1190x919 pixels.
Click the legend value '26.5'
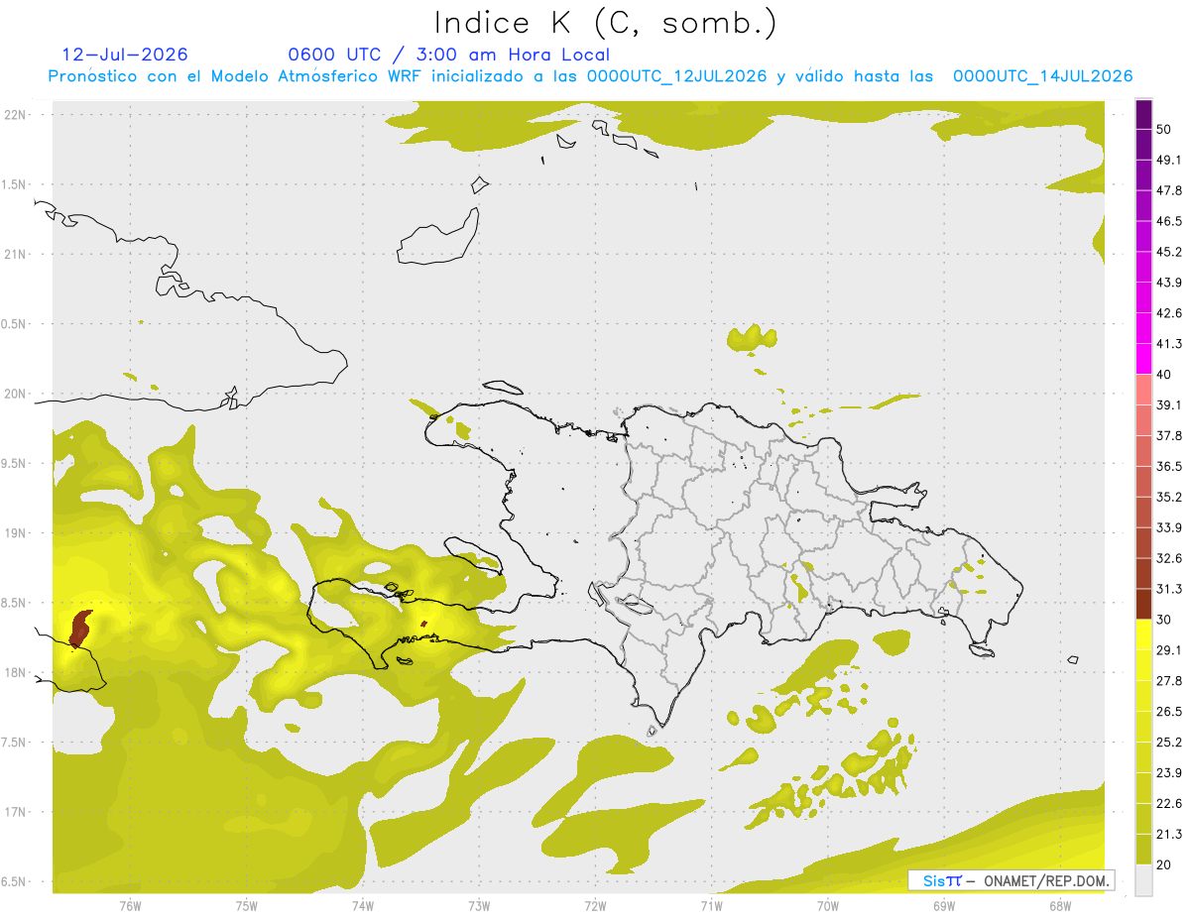[x=1169, y=712]
